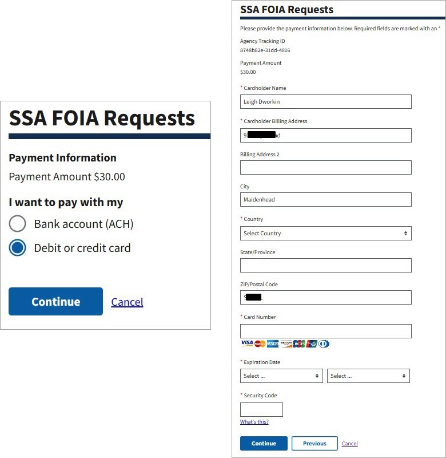
Task: Click the Discover card icon
Action: 286,342
